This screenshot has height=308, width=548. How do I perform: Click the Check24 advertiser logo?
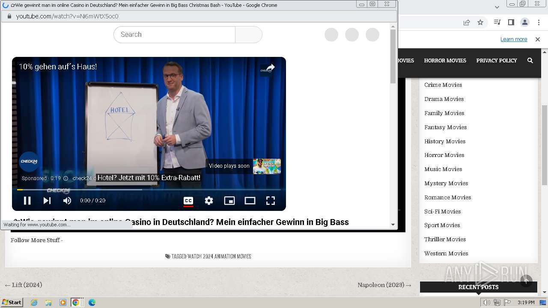point(29,162)
